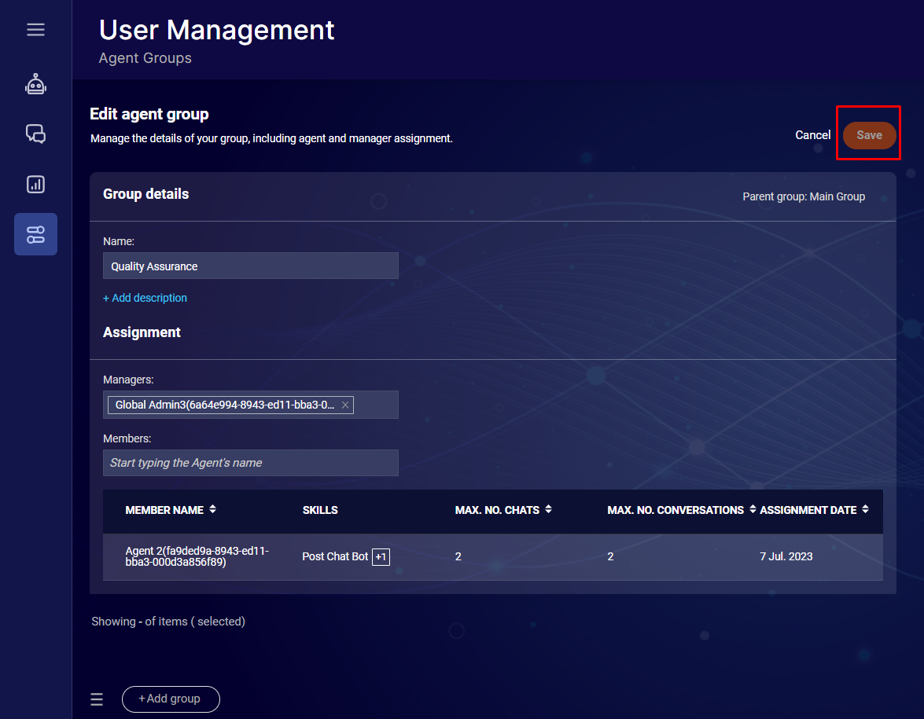924x719 pixels.
Task: Sort by Max. No. Conversations column
Action: (x=753, y=509)
